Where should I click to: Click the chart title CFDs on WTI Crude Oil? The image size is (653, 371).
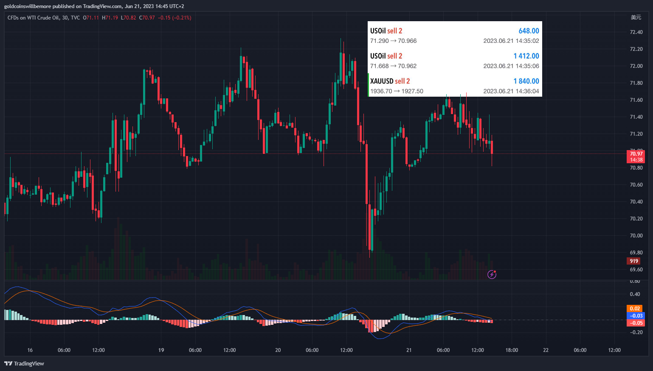34,18
